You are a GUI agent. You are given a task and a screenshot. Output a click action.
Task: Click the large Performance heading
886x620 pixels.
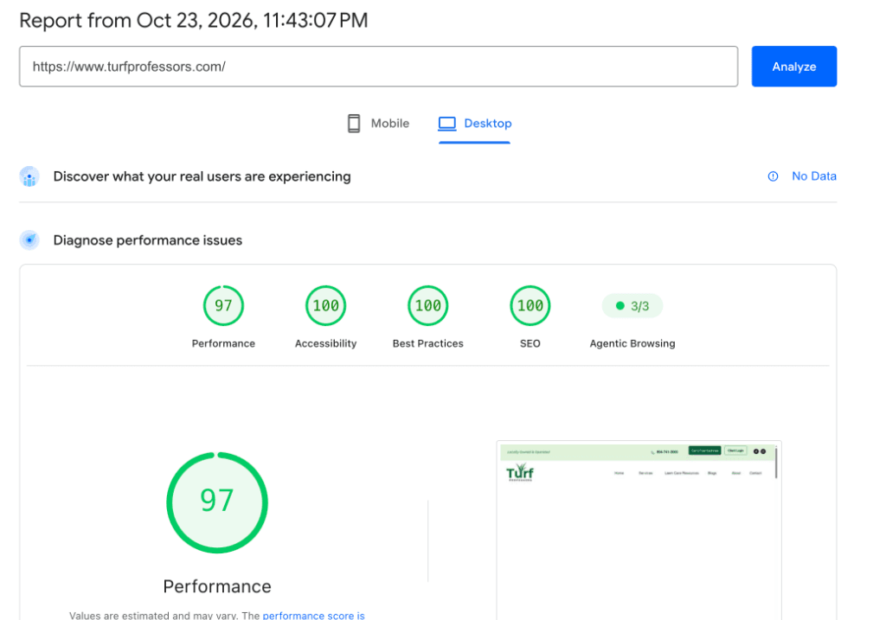point(217,586)
